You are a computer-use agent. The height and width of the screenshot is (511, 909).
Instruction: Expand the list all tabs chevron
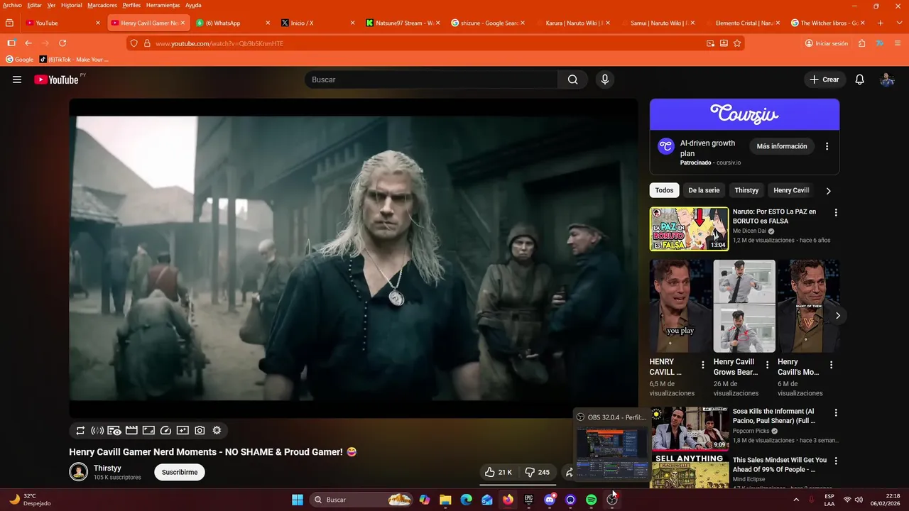point(898,23)
